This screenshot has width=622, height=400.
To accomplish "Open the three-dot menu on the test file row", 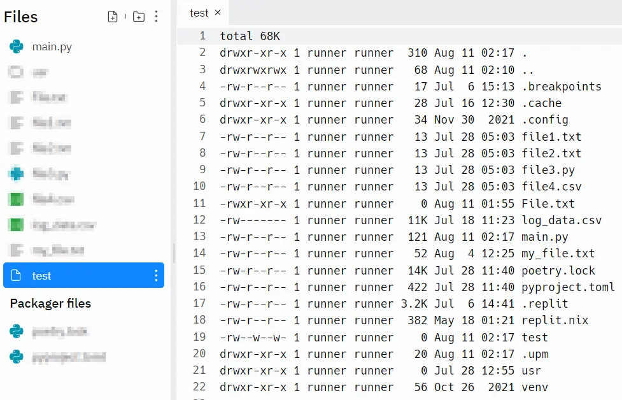I will (156, 275).
